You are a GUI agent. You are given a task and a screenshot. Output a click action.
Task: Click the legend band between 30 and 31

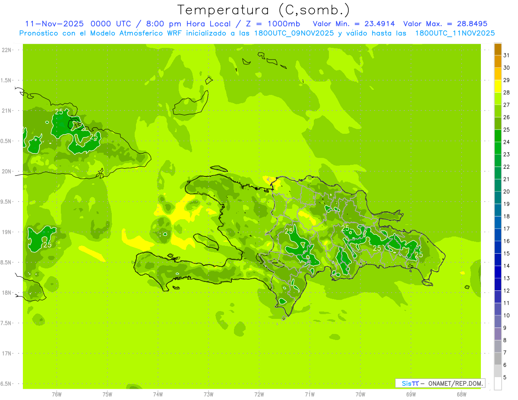tap(498, 61)
